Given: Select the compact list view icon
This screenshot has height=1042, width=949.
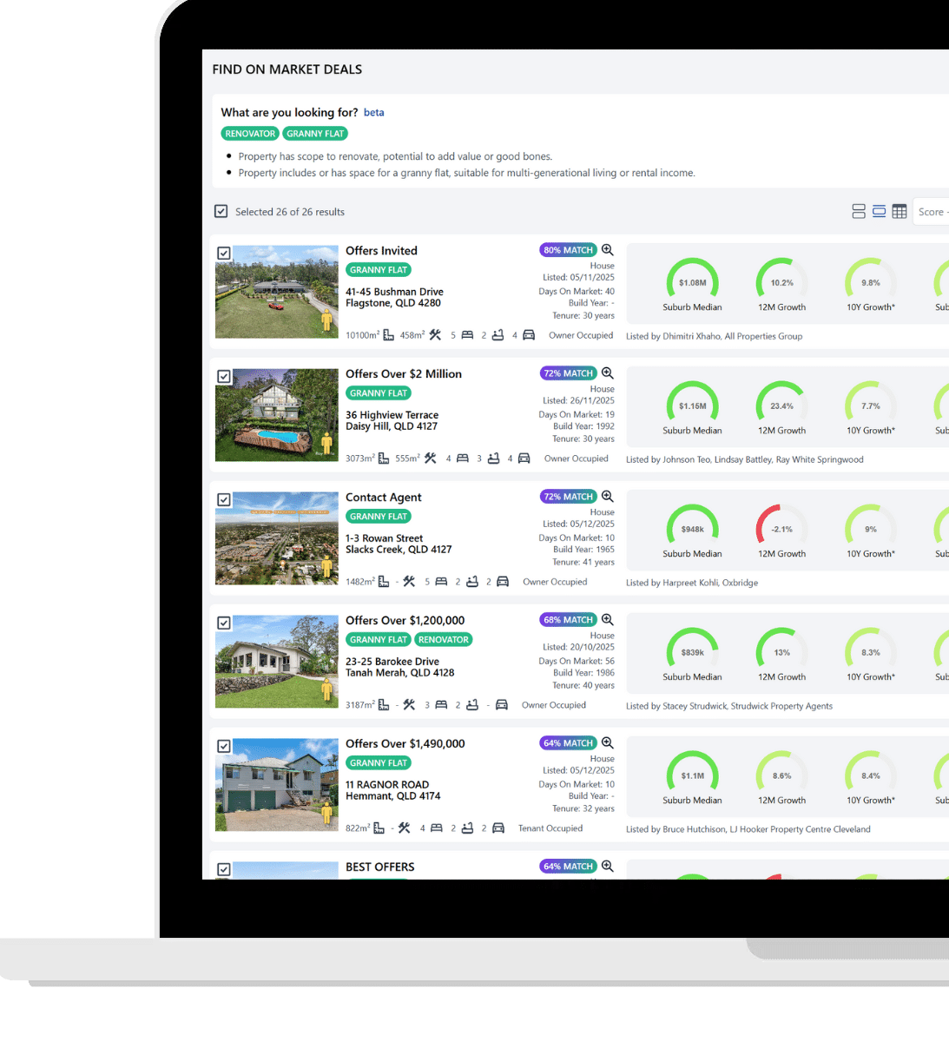Looking at the screenshot, I should 879,211.
